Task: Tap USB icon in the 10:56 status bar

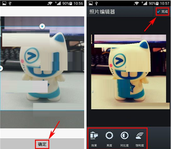Action: point(10,3)
